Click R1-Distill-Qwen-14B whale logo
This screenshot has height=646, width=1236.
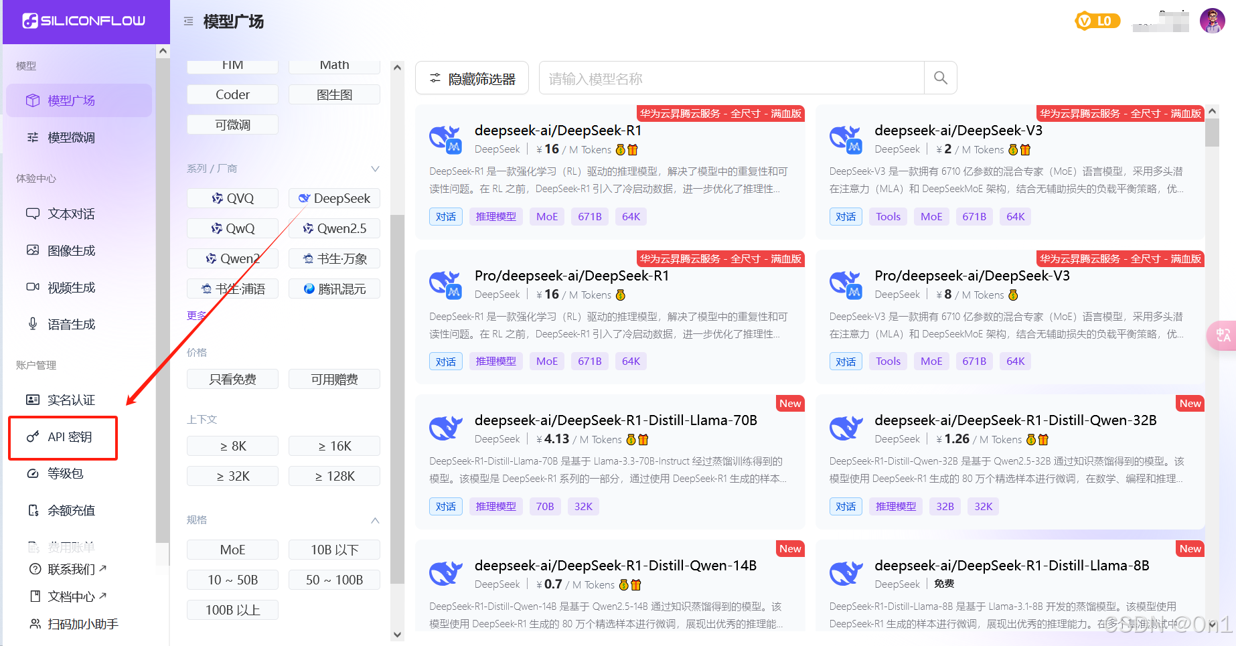click(445, 574)
